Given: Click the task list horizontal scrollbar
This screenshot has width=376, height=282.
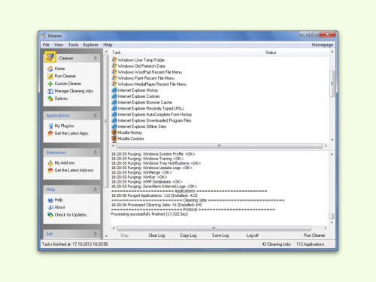Looking at the screenshot, I should (220, 146).
